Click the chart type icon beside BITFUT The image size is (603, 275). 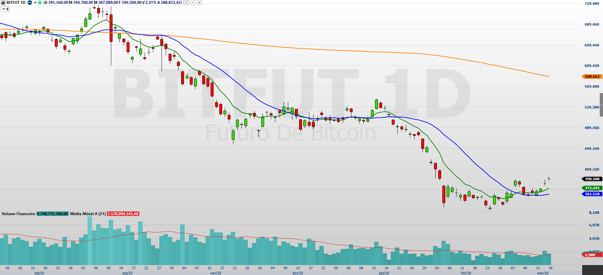3,3
